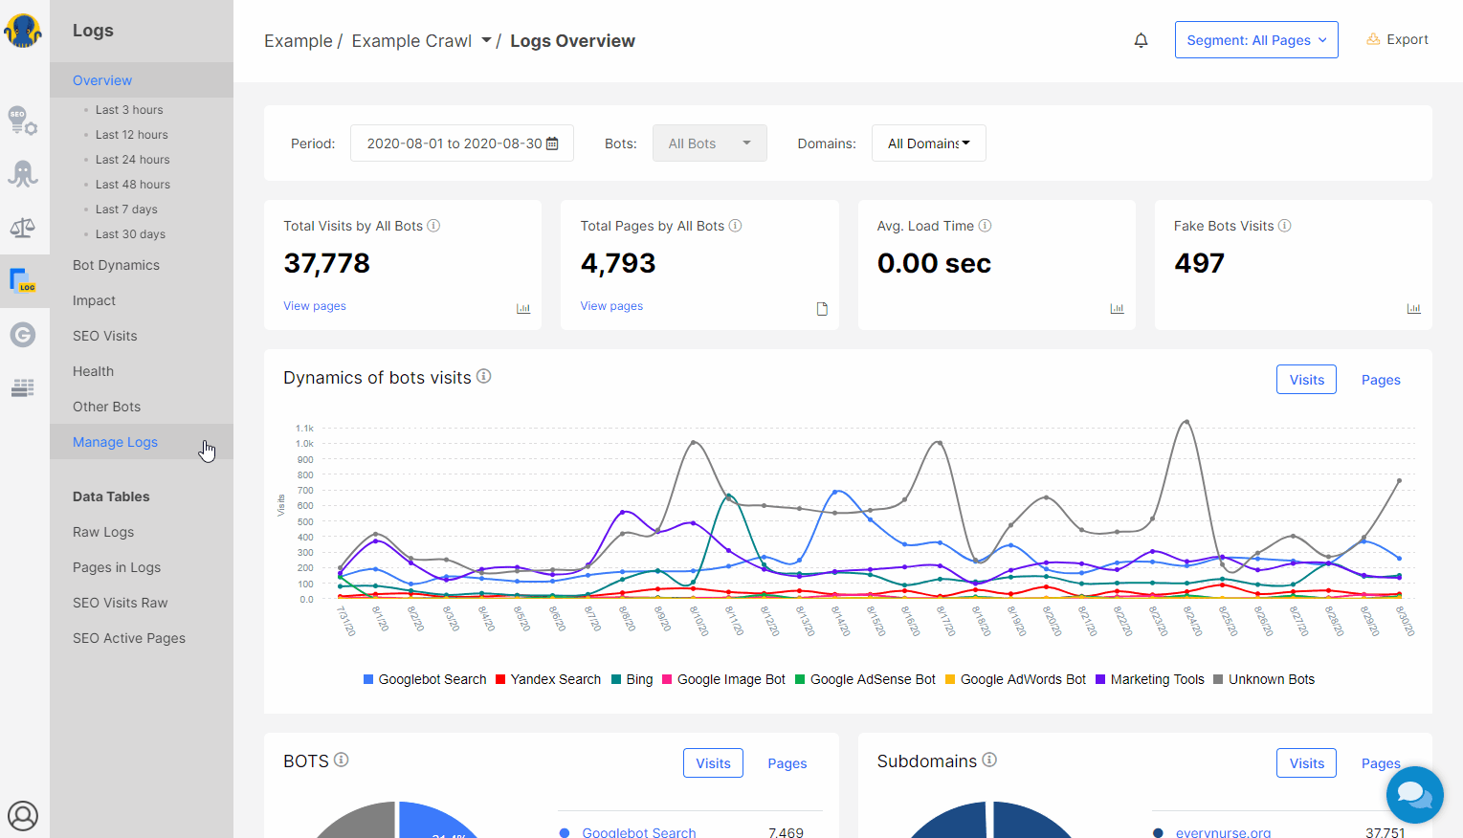Expand the Example Crawl breadcrumb dropdown
The height and width of the screenshot is (838, 1463).
coord(486,40)
